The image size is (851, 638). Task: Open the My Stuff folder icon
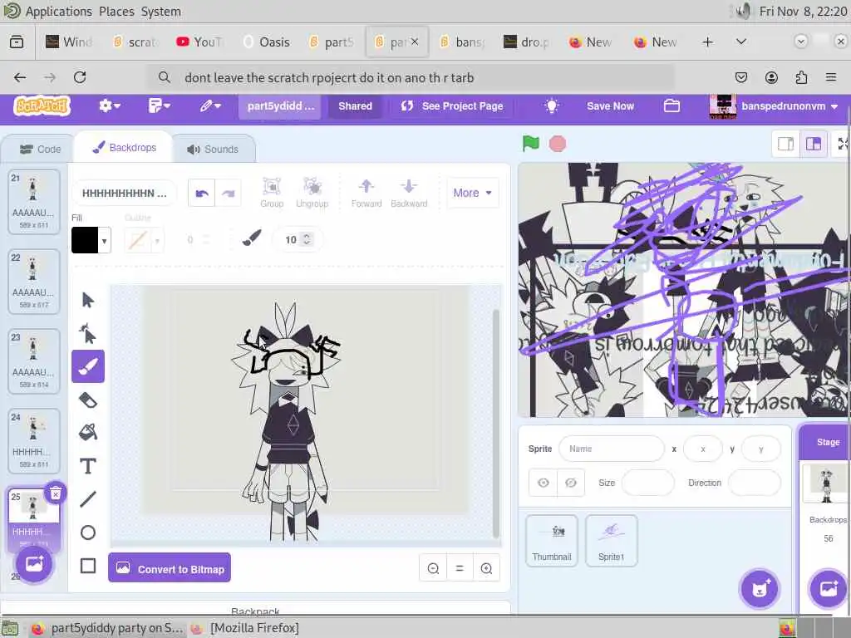pos(671,106)
